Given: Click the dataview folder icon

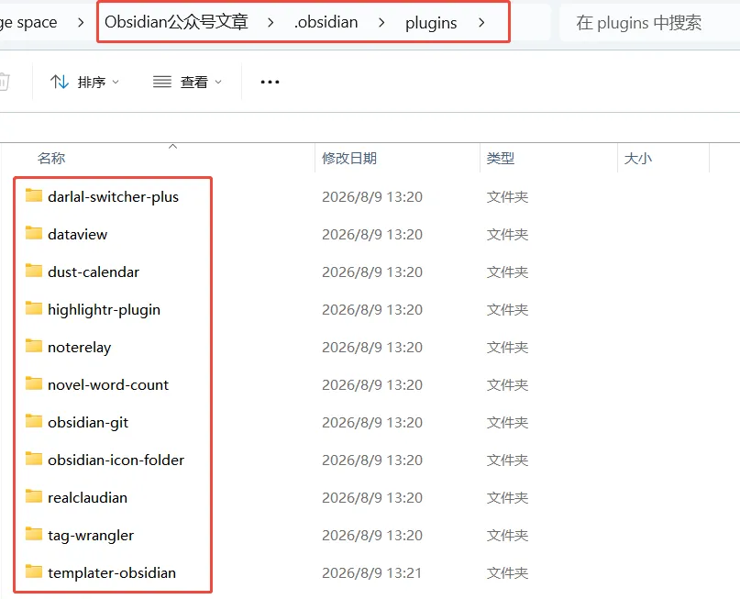Looking at the screenshot, I should tap(34, 233).
